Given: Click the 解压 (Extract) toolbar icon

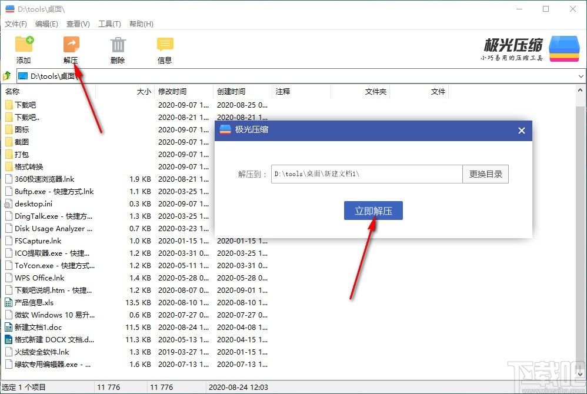Looking at the screenshot, I should [71, 44].
